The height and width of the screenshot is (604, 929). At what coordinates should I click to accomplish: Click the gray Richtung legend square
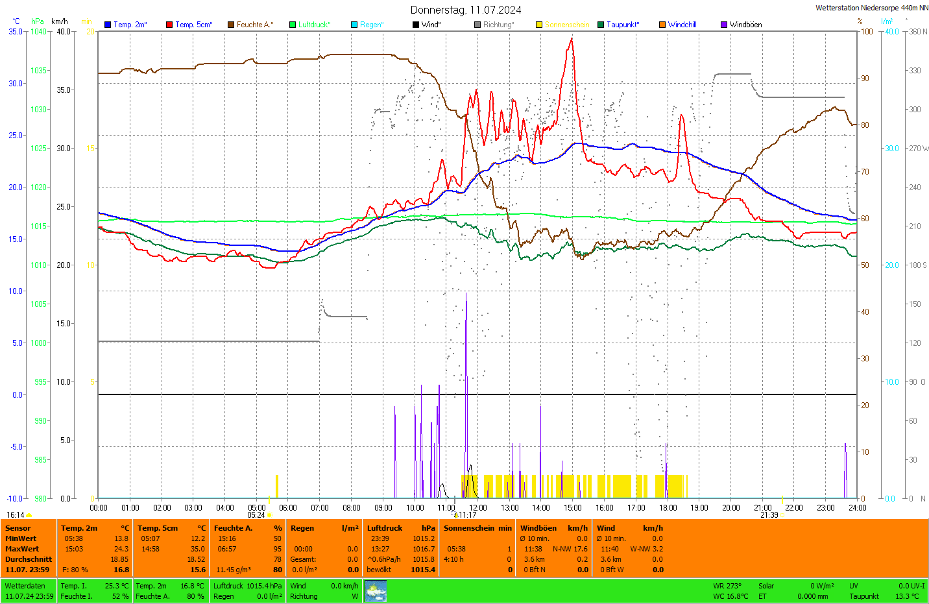[477, 25]
